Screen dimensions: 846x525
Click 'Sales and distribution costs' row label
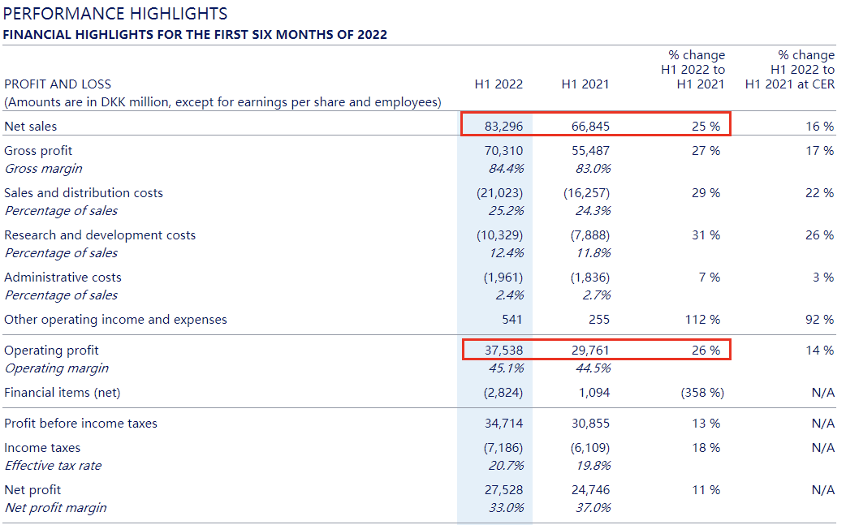[x=84, y=193]
